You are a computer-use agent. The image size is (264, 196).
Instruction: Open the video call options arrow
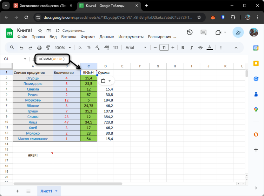tap(225, 32)
